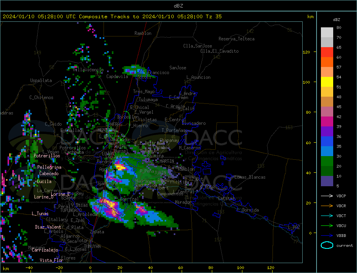Click the '5' value on dBZ scale
Viewport: 357px width, 273px height.
338,186
